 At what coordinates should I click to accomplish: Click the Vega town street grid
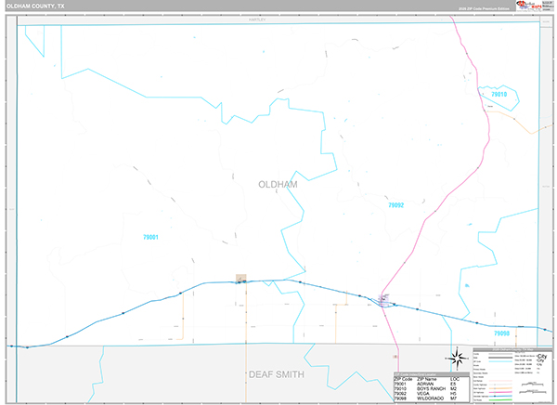[x=383, y=300]
